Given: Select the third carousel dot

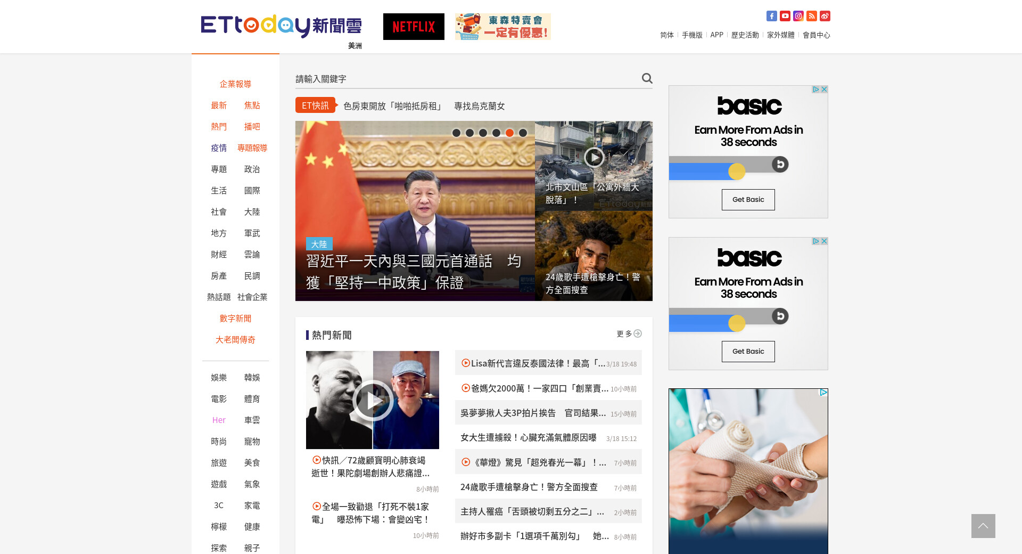Looking at the screenshot, I should [483, 133].
